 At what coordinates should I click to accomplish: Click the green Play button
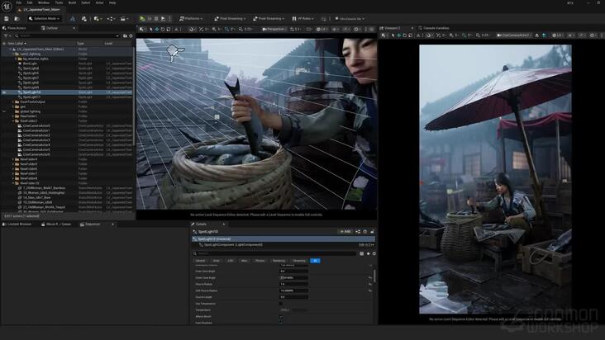tap(142, 18)
